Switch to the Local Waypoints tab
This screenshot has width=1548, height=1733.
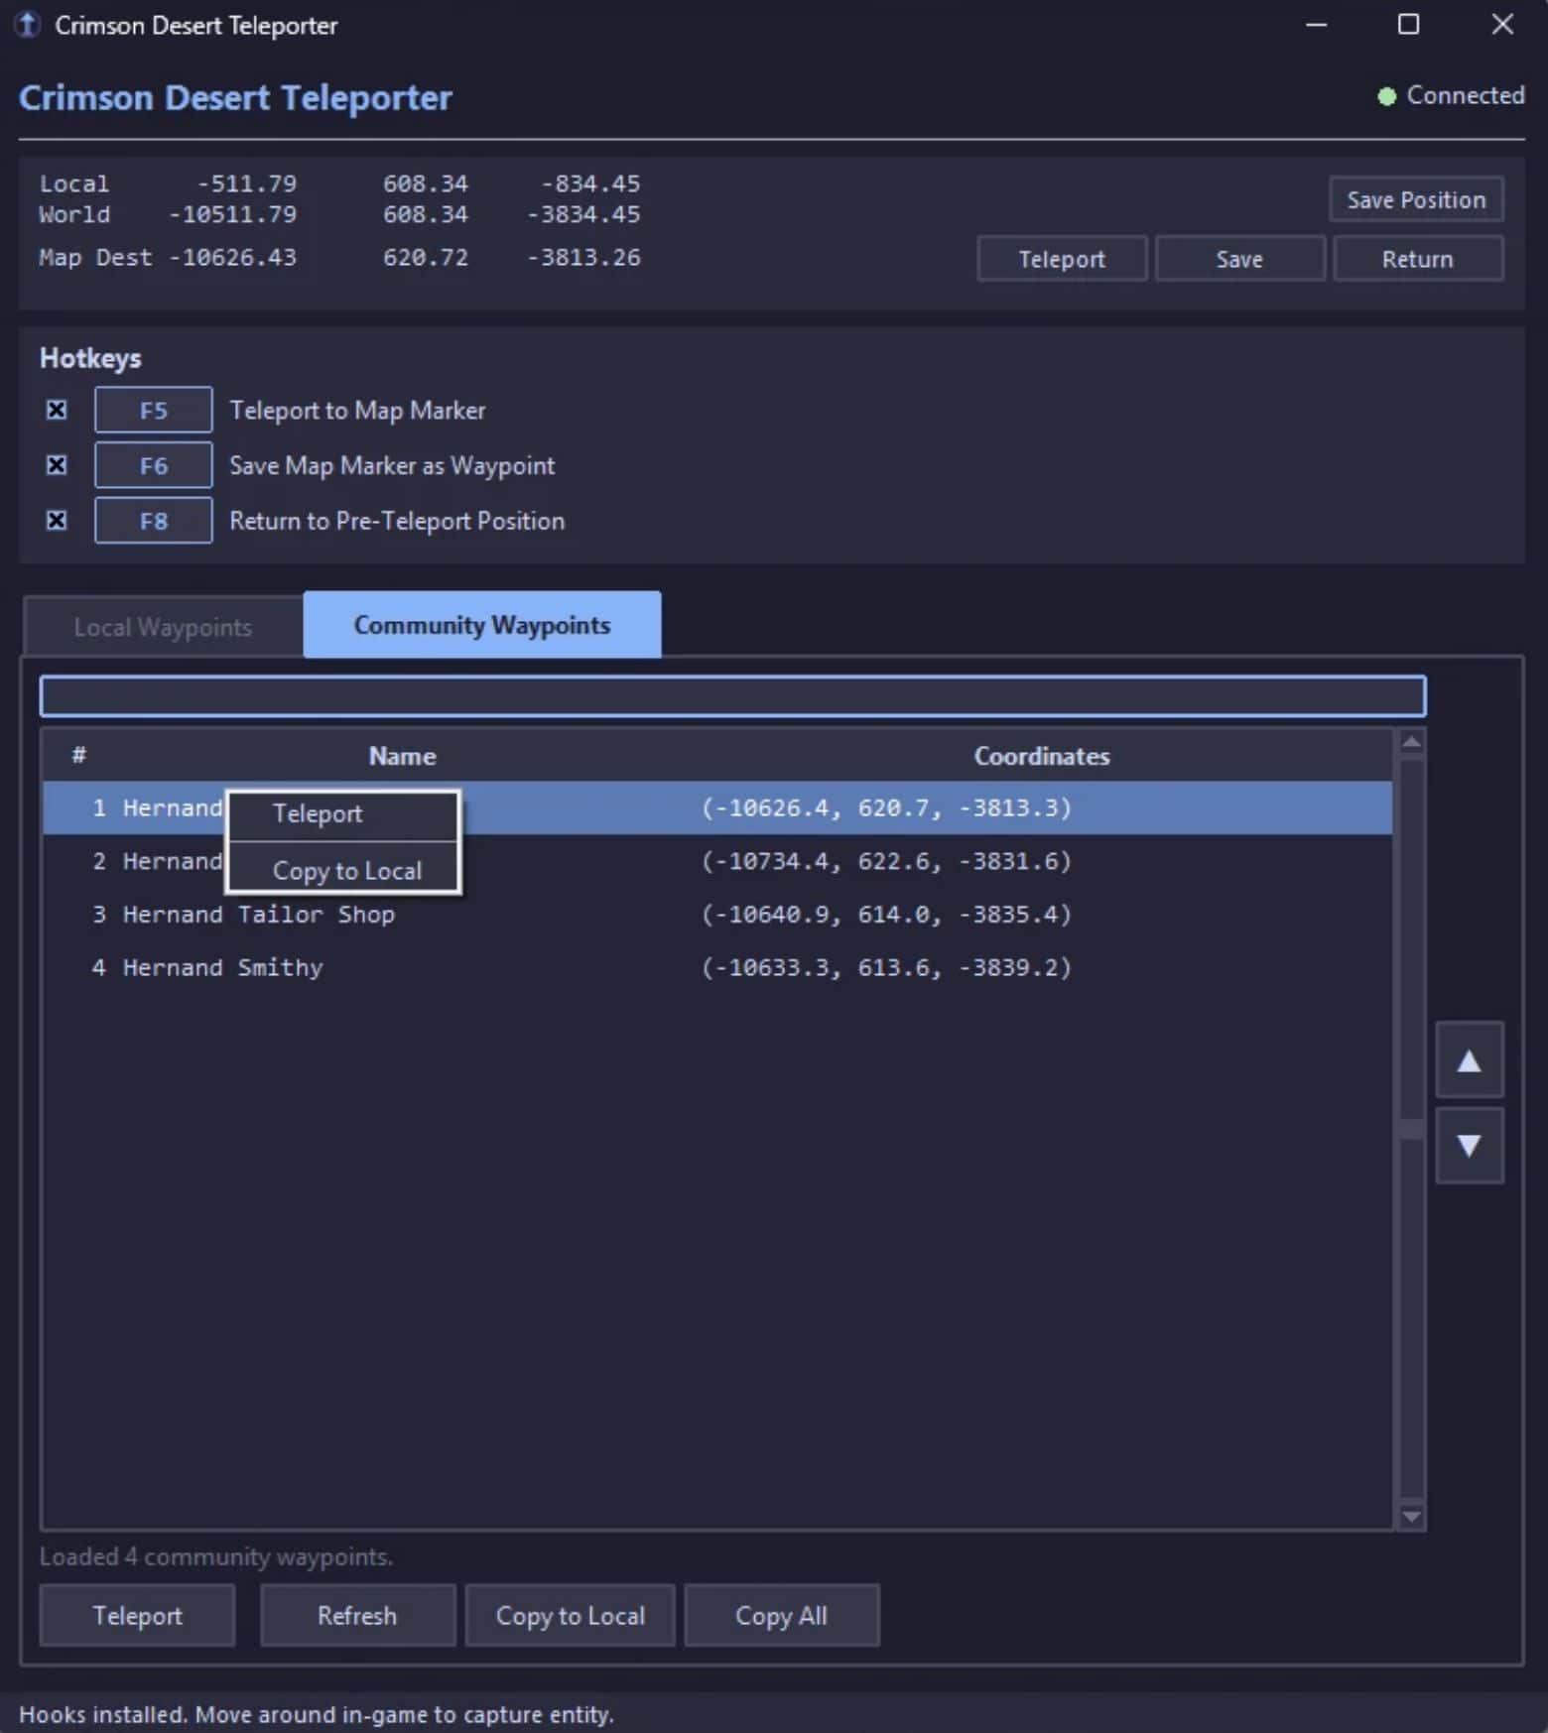coord(163,627)
